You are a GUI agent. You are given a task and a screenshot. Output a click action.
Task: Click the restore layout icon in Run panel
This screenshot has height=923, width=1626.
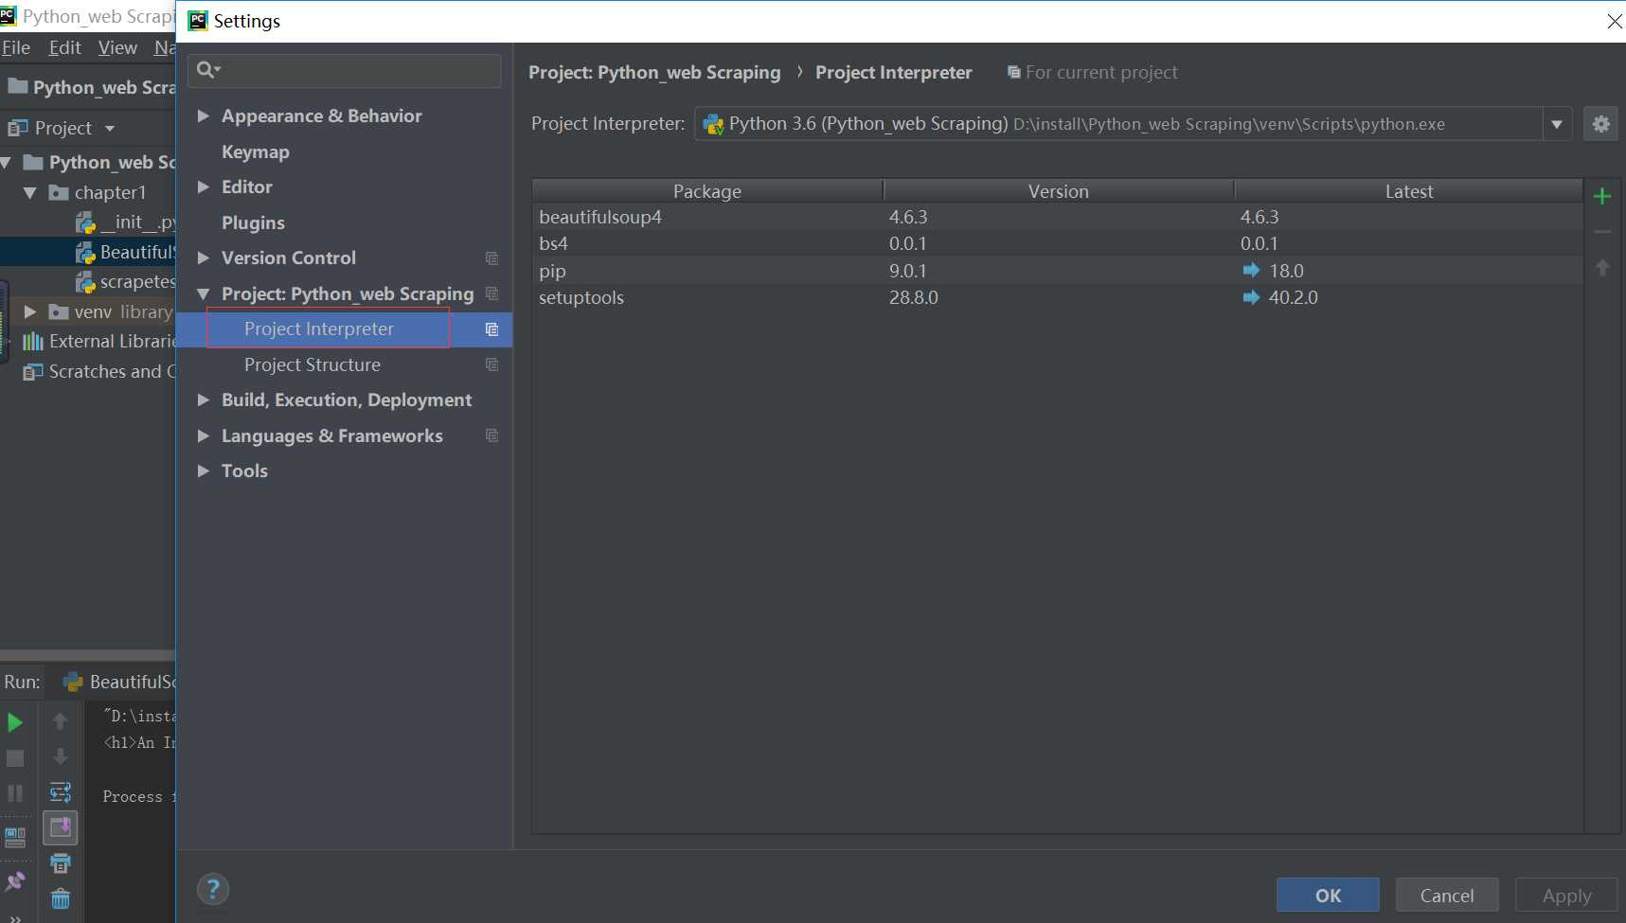click(15, 837)
